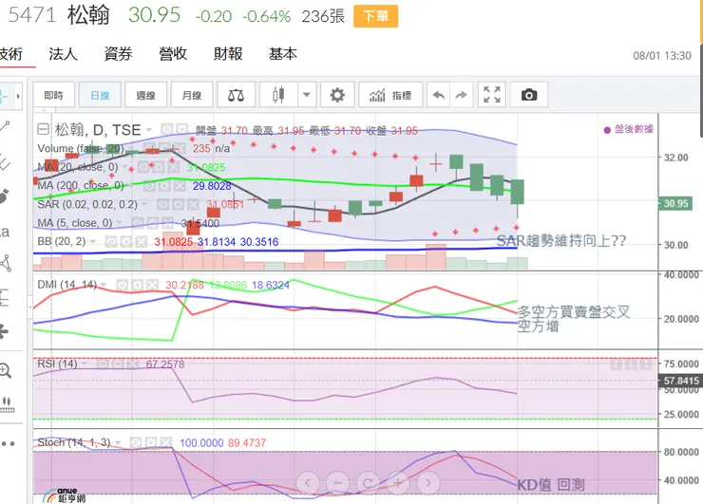Select the pattern drawing tool in sidebar
Screen dimensions: 703x504
click(x=6, y=264)
